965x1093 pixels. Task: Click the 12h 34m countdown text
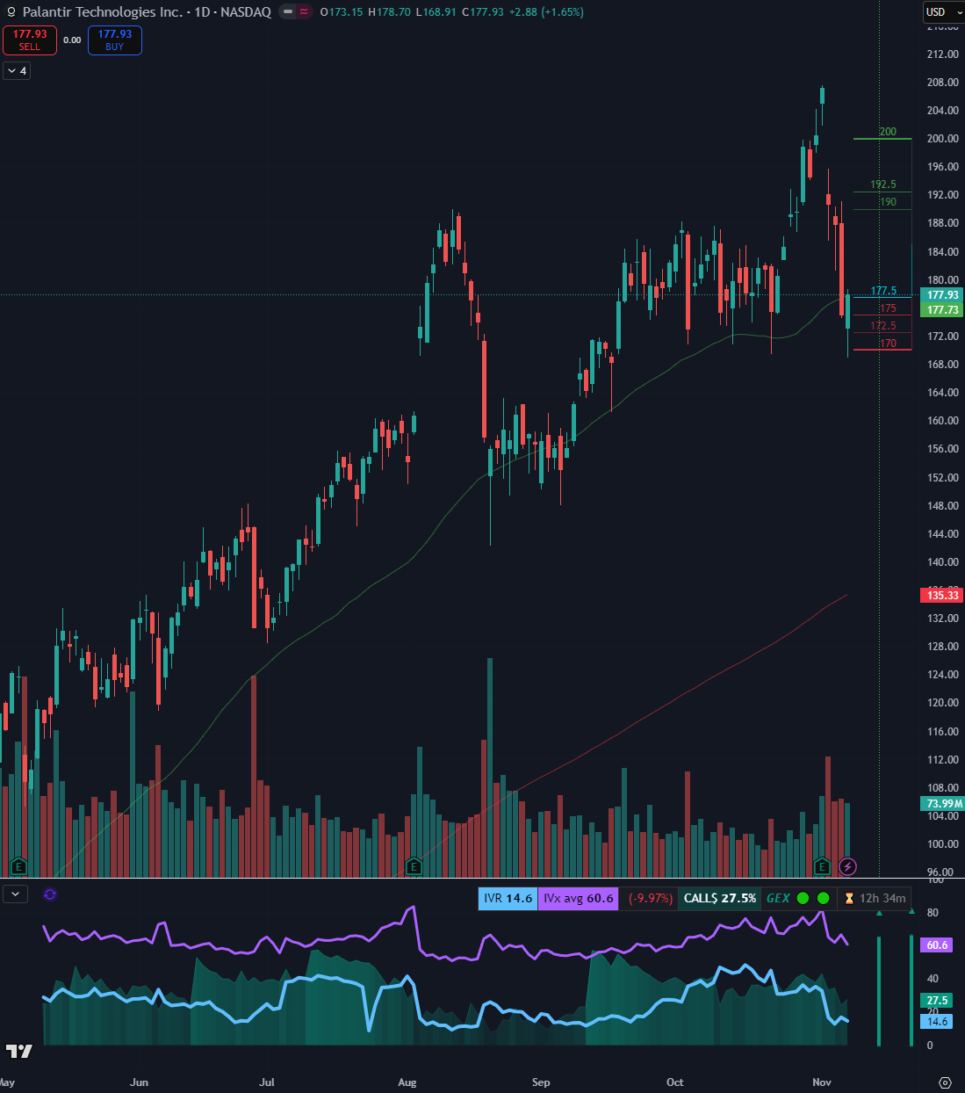click(x=882, y=898)
